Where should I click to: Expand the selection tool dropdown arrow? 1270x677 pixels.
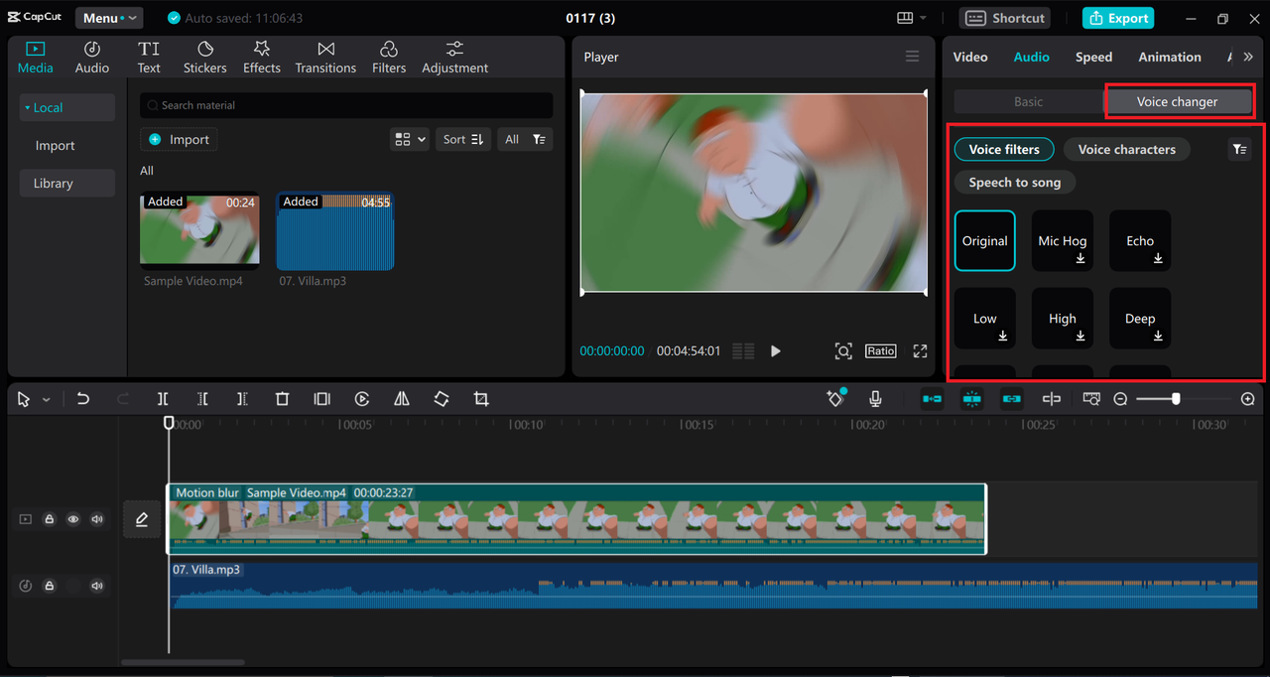pos(46,400)
